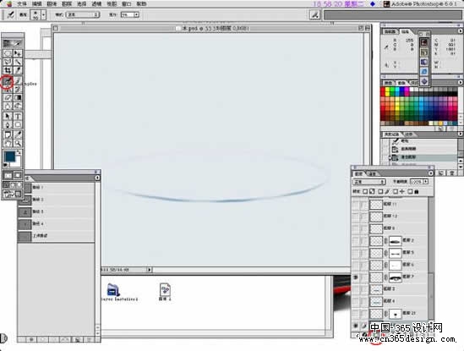Select the Move tool

click(18, 53)
